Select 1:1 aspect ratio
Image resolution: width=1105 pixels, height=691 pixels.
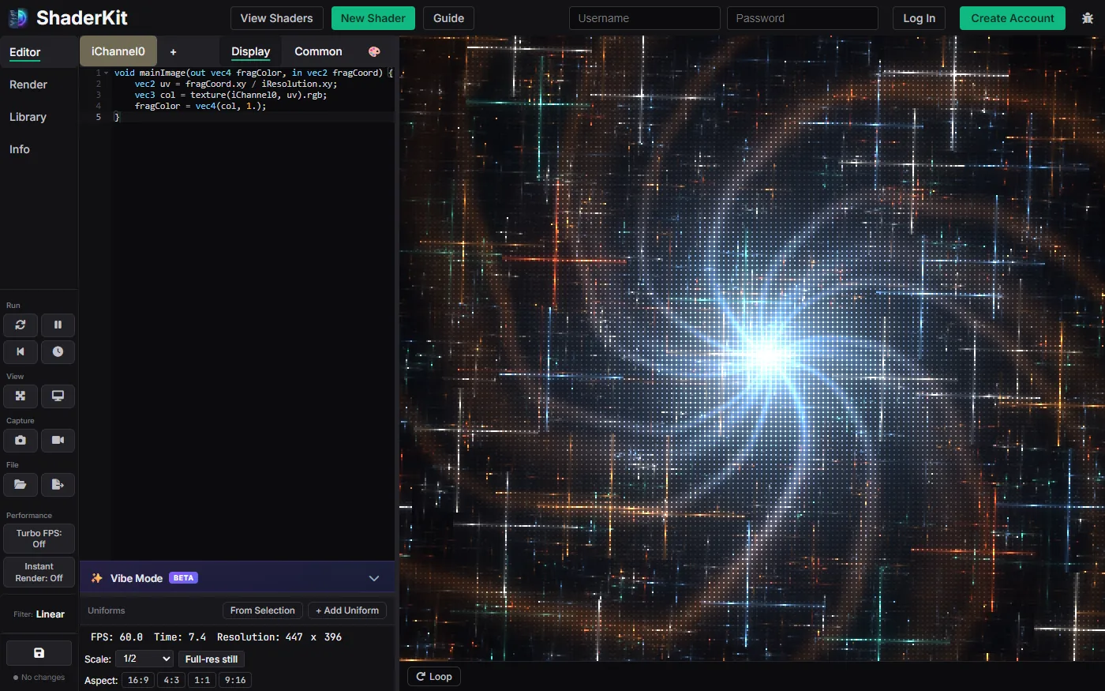(202, 680)
